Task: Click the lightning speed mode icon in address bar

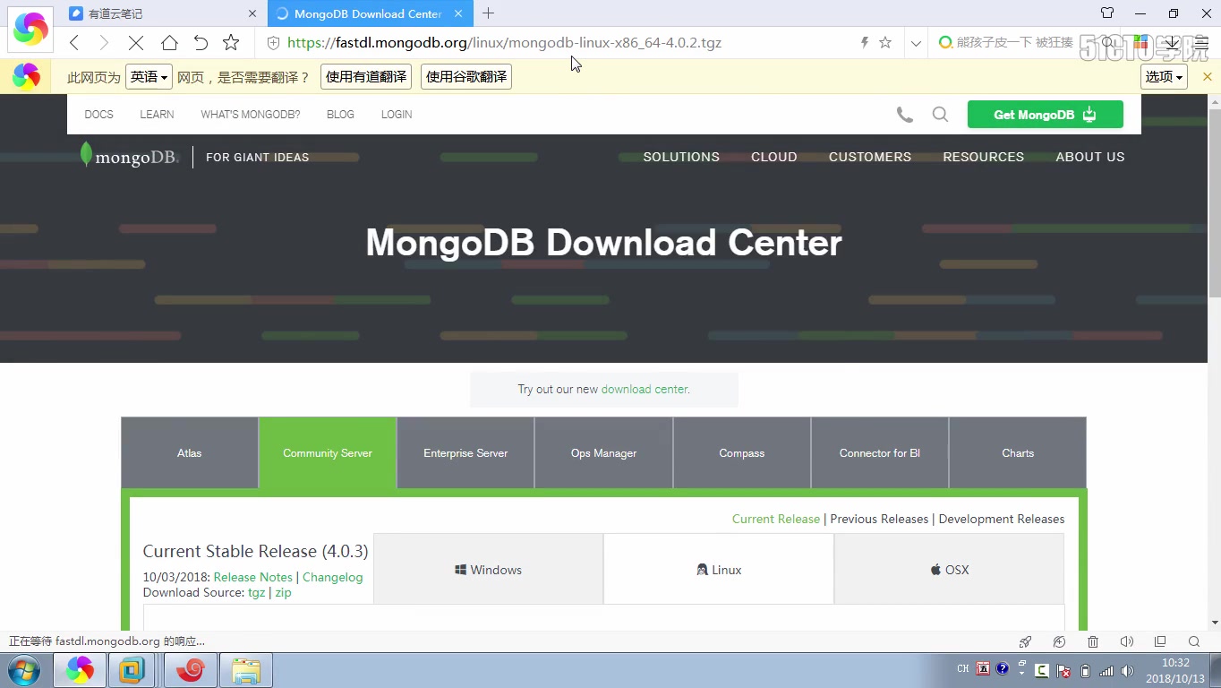Action: pos(863,42)
